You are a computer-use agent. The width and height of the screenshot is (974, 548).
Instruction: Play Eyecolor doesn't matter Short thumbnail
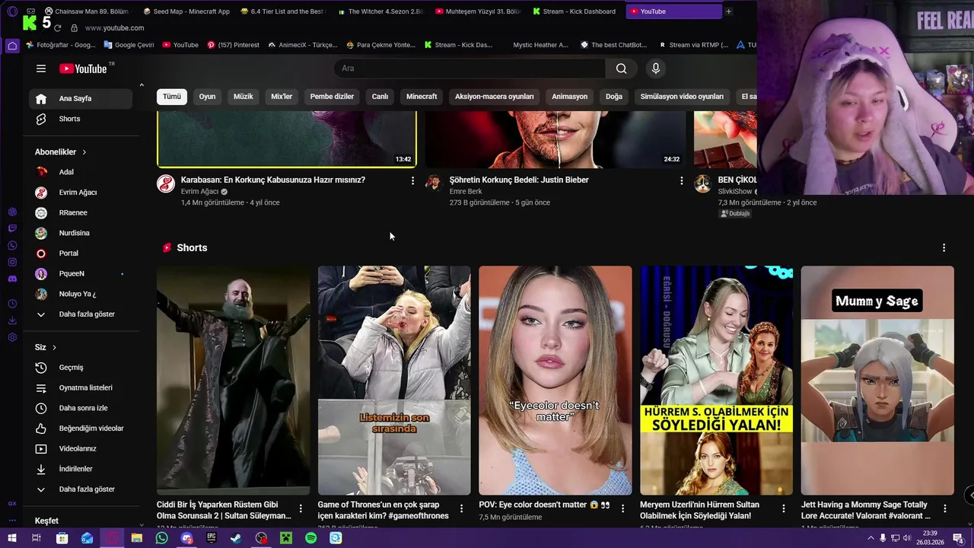tap(555, 381)
